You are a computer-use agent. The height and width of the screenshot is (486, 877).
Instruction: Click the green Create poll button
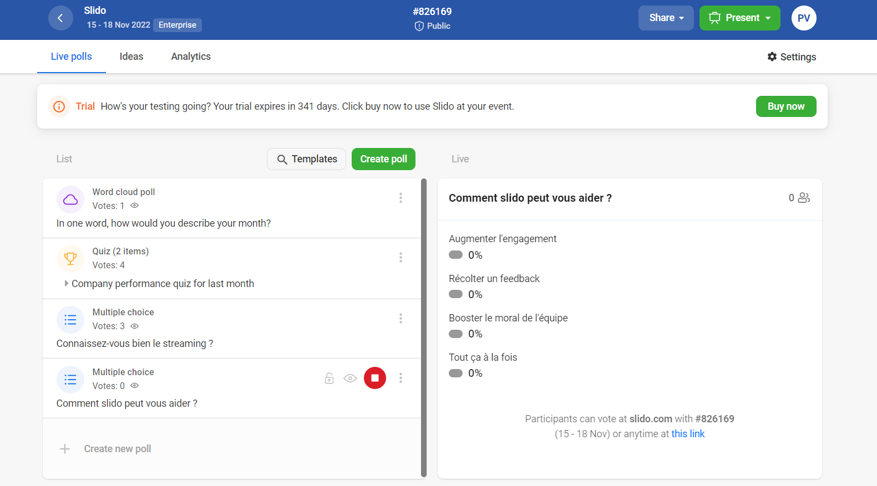coord(383,159)
